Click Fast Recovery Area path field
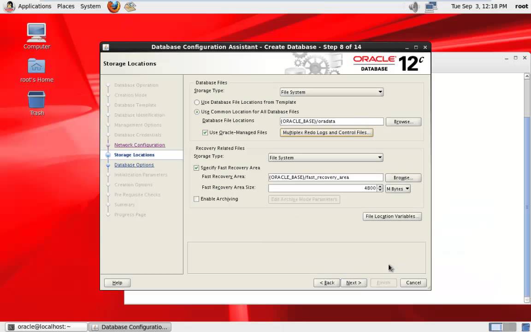The width and height of the screenshot is (531, 332). [325, 178]
